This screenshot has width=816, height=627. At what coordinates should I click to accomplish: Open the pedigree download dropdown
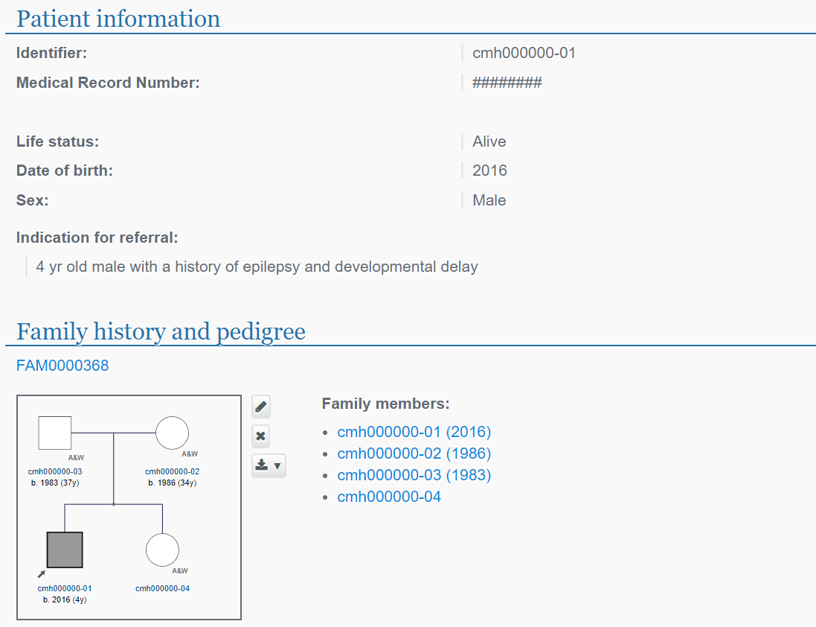click(x=269, y=465)
